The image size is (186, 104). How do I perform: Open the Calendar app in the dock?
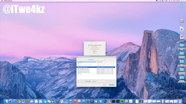(x=32, y=101)
